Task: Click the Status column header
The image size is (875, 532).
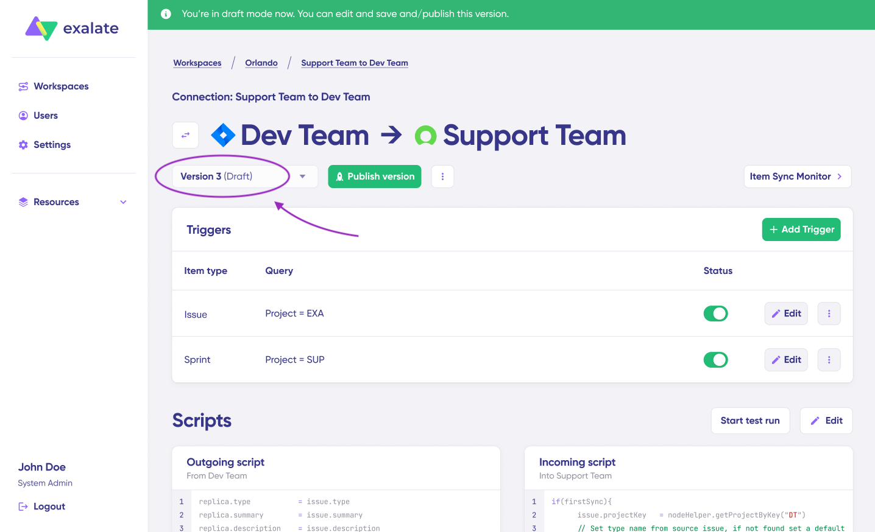Action: tap(718, 271)
